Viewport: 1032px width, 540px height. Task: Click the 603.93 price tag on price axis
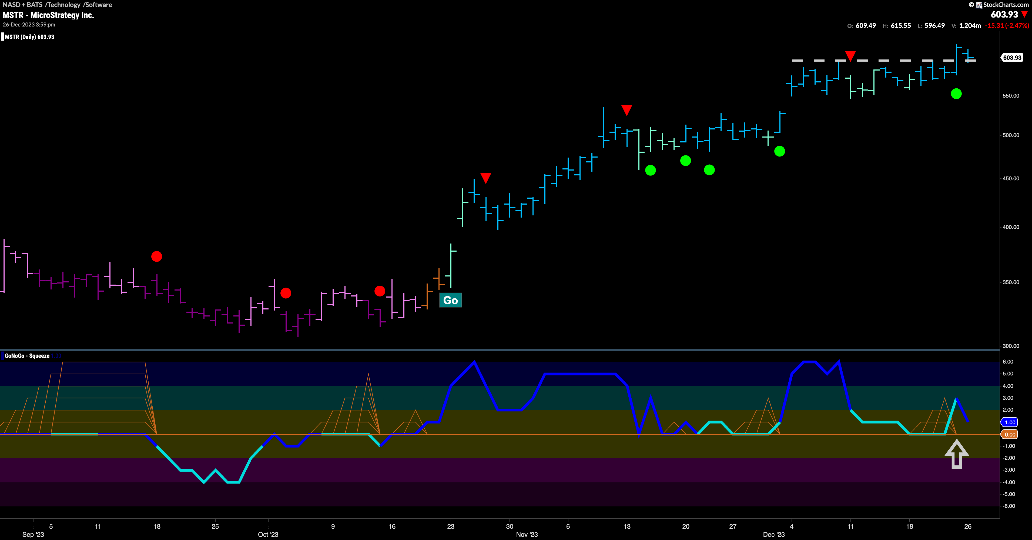pyautogui.click(x=1012, y=58)
